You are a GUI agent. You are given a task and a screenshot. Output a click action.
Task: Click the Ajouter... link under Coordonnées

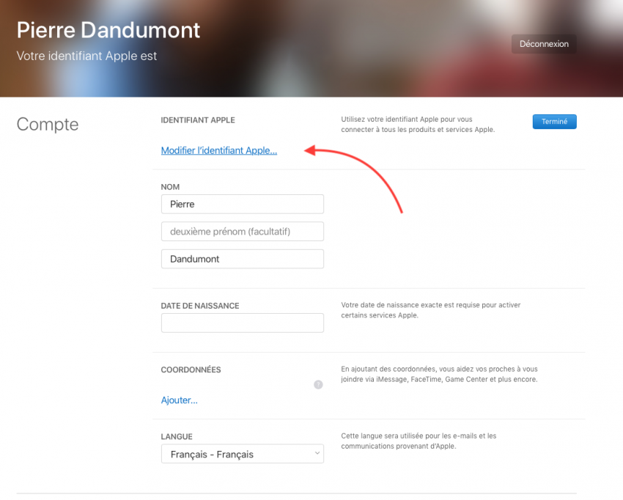point(179,400)
